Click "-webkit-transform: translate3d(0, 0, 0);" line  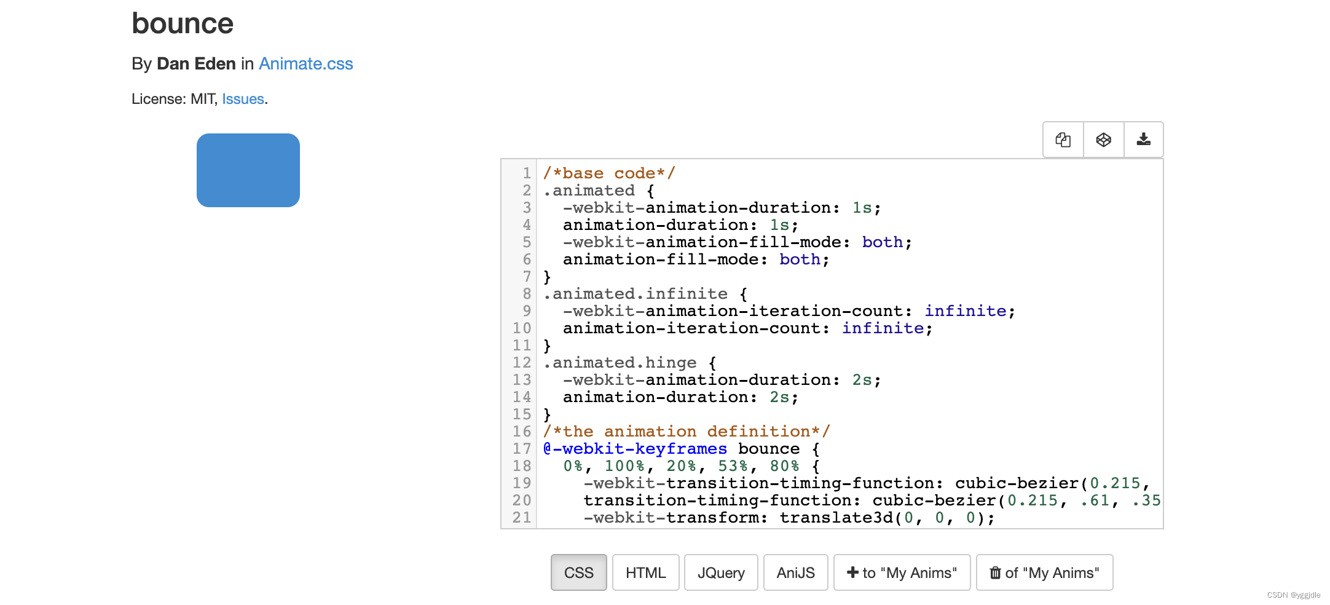click(789, 518)
